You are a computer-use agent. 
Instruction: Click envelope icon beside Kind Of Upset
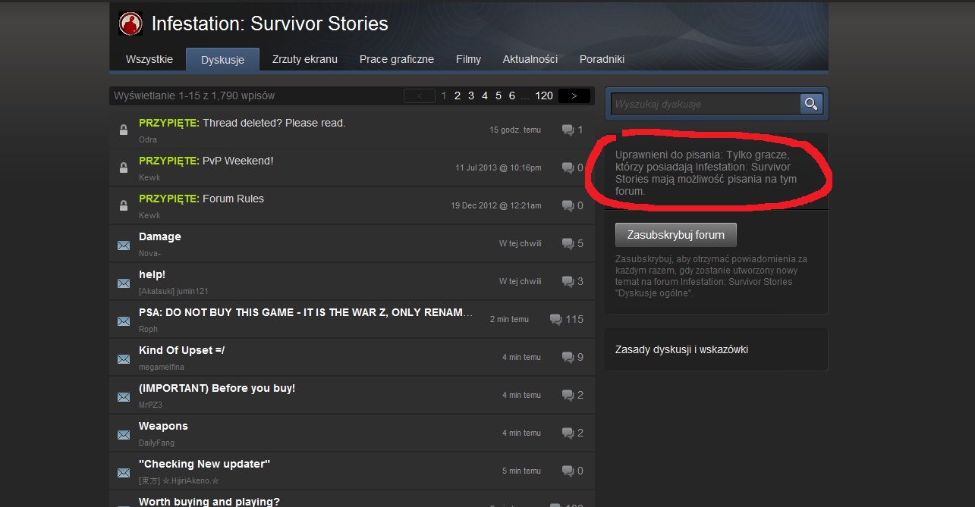tap(124, 358)
